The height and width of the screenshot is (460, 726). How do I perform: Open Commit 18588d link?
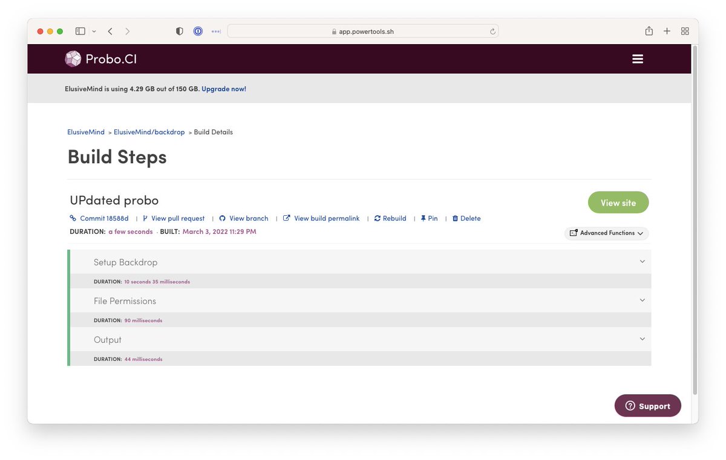[104, 218]
